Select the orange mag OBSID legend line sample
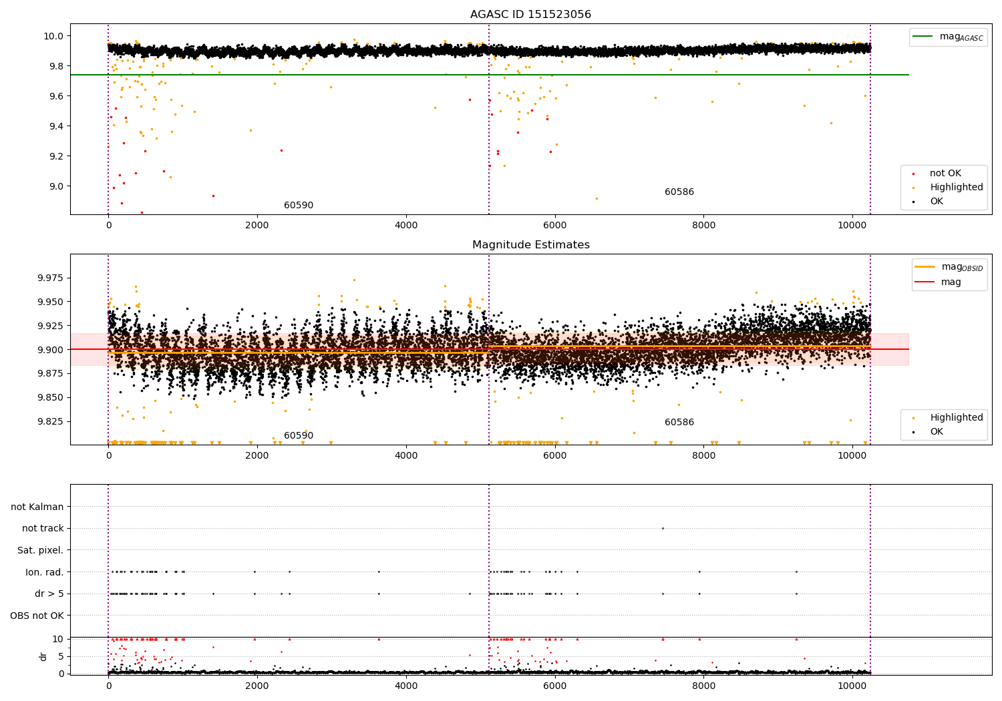This screenshot has height=701, width=1002. pos(926,267)
